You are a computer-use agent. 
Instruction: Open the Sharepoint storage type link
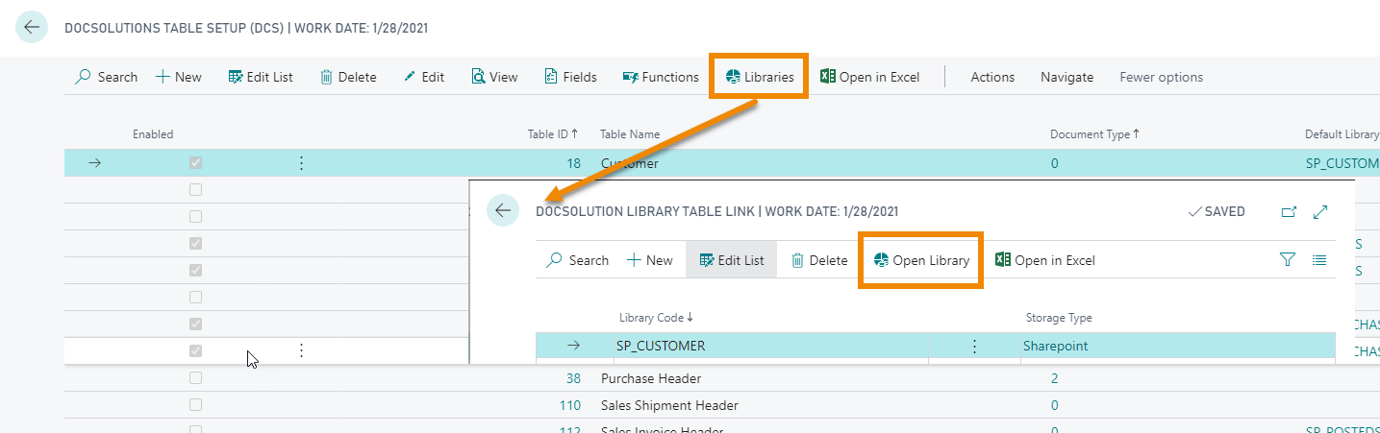point(1055,346)
